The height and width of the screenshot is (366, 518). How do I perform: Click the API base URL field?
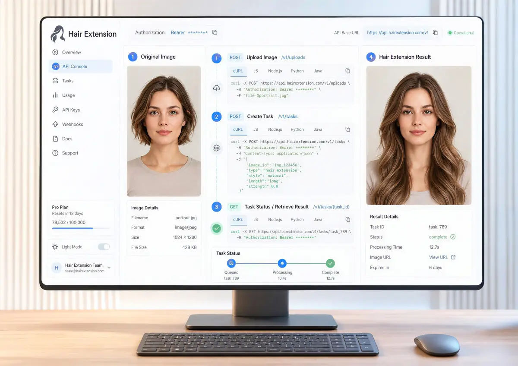[x=401, y=32]
